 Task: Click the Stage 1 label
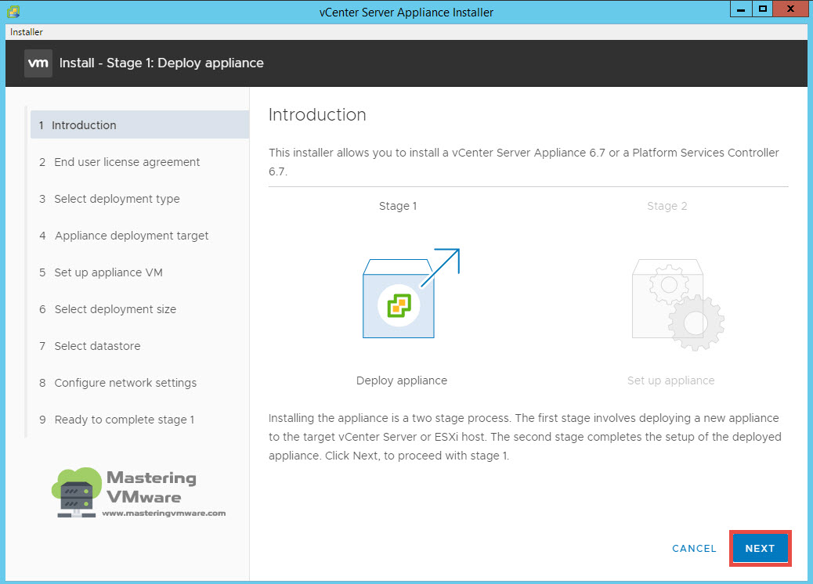click(398, 206)
